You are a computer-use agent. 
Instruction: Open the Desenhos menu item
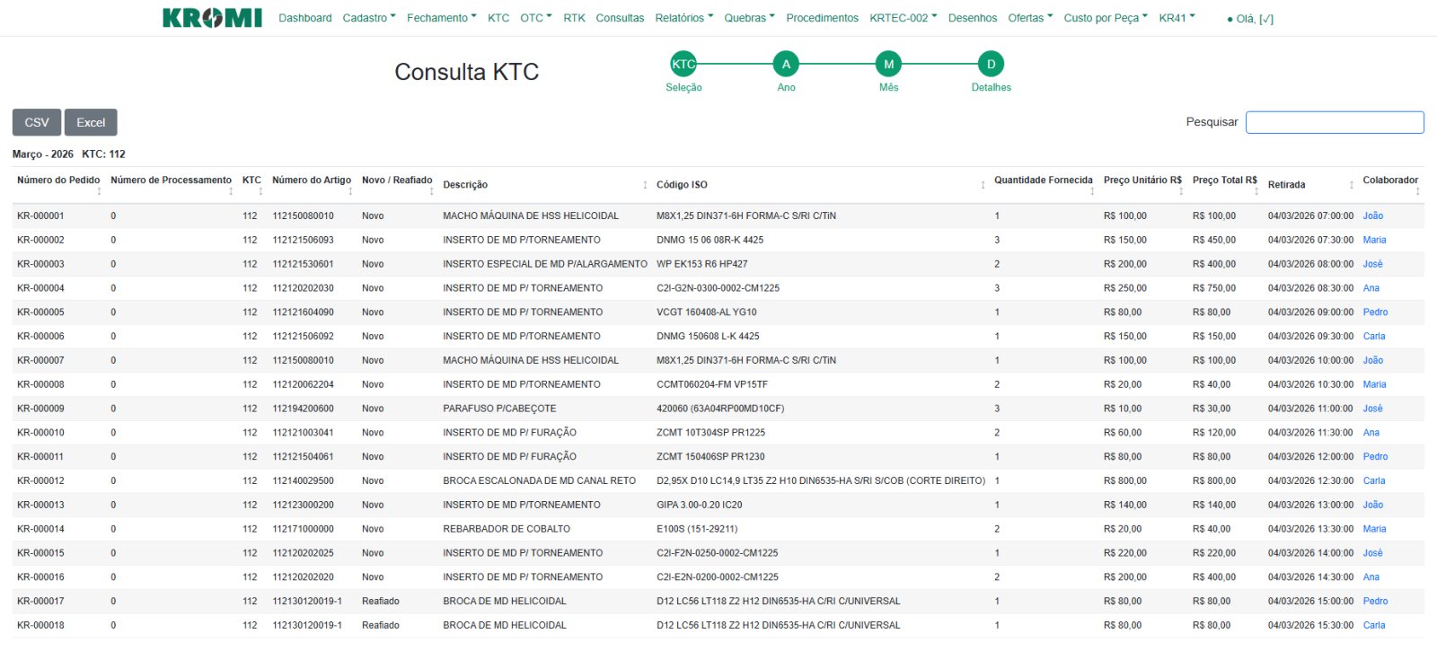[973, 18]
